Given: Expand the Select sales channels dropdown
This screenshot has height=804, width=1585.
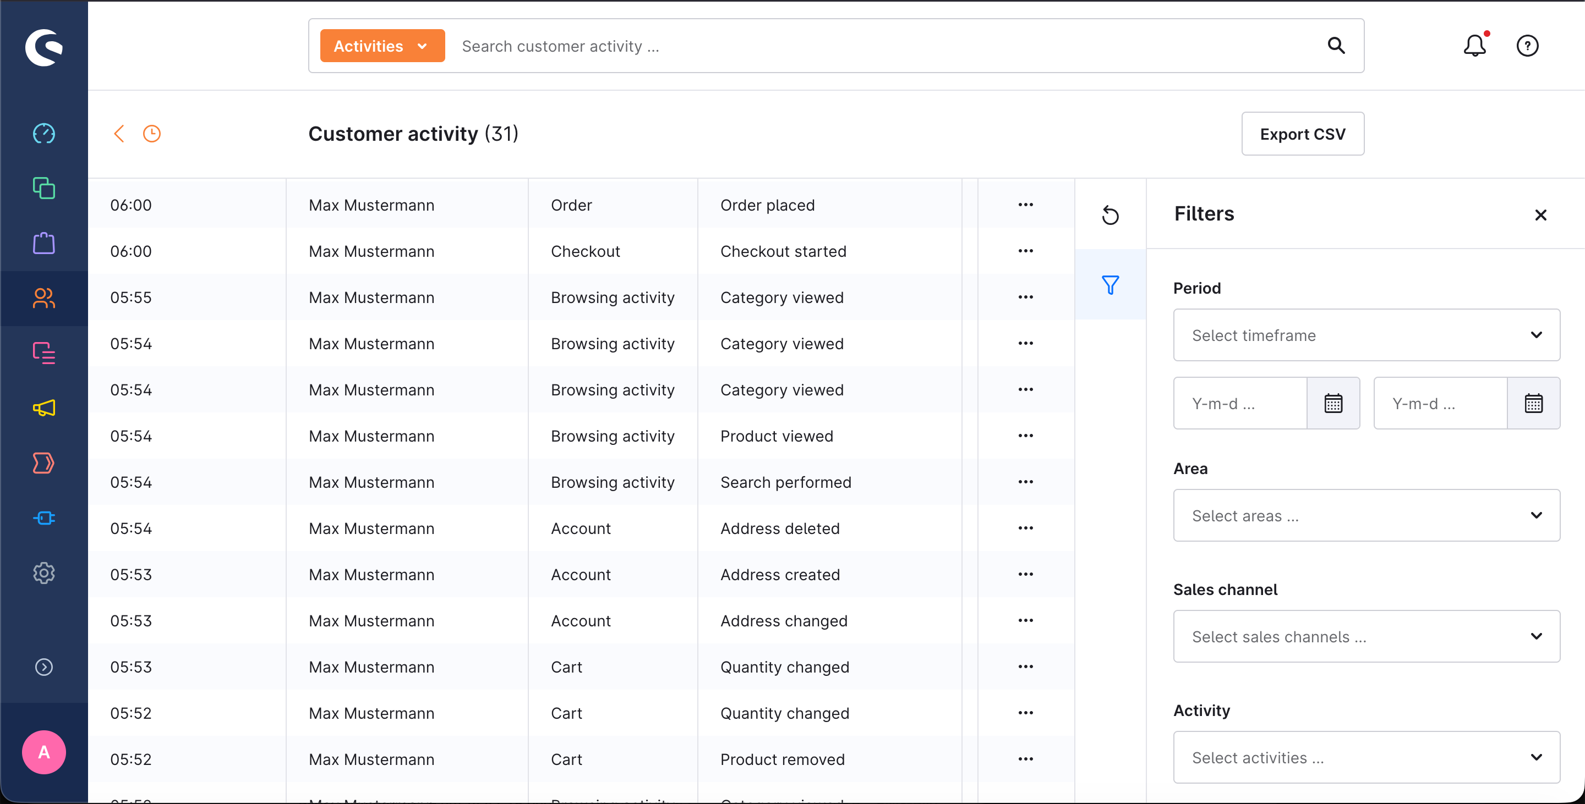Looking at the screenshot, I should pyautogui.click(x=1367, y=636).
